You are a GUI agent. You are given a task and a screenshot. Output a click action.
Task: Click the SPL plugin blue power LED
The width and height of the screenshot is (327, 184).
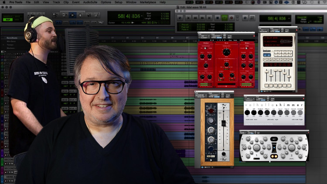click(274, 148)
